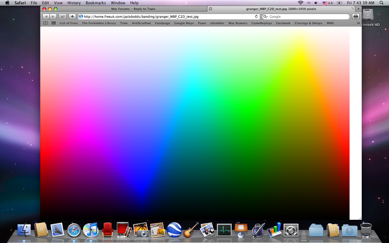Open System Preferences gear icon
The width and height of the screenshot is (389, 243).
pyautogui.click(x=291, y=230)
